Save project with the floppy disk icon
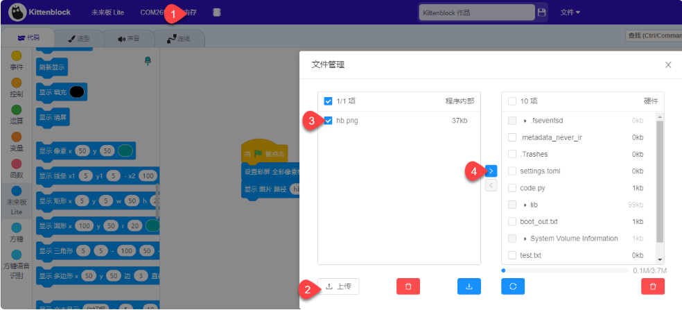The width and height of the screenshot is (682, 310). (541, 12)
